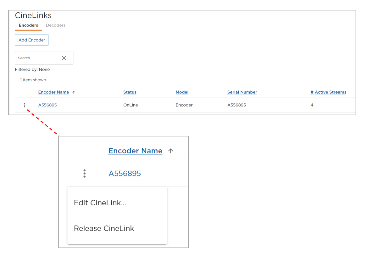Open encoder A556895 via its name link
This screenshot has height=257, width=366.
(x=47, y=105)
